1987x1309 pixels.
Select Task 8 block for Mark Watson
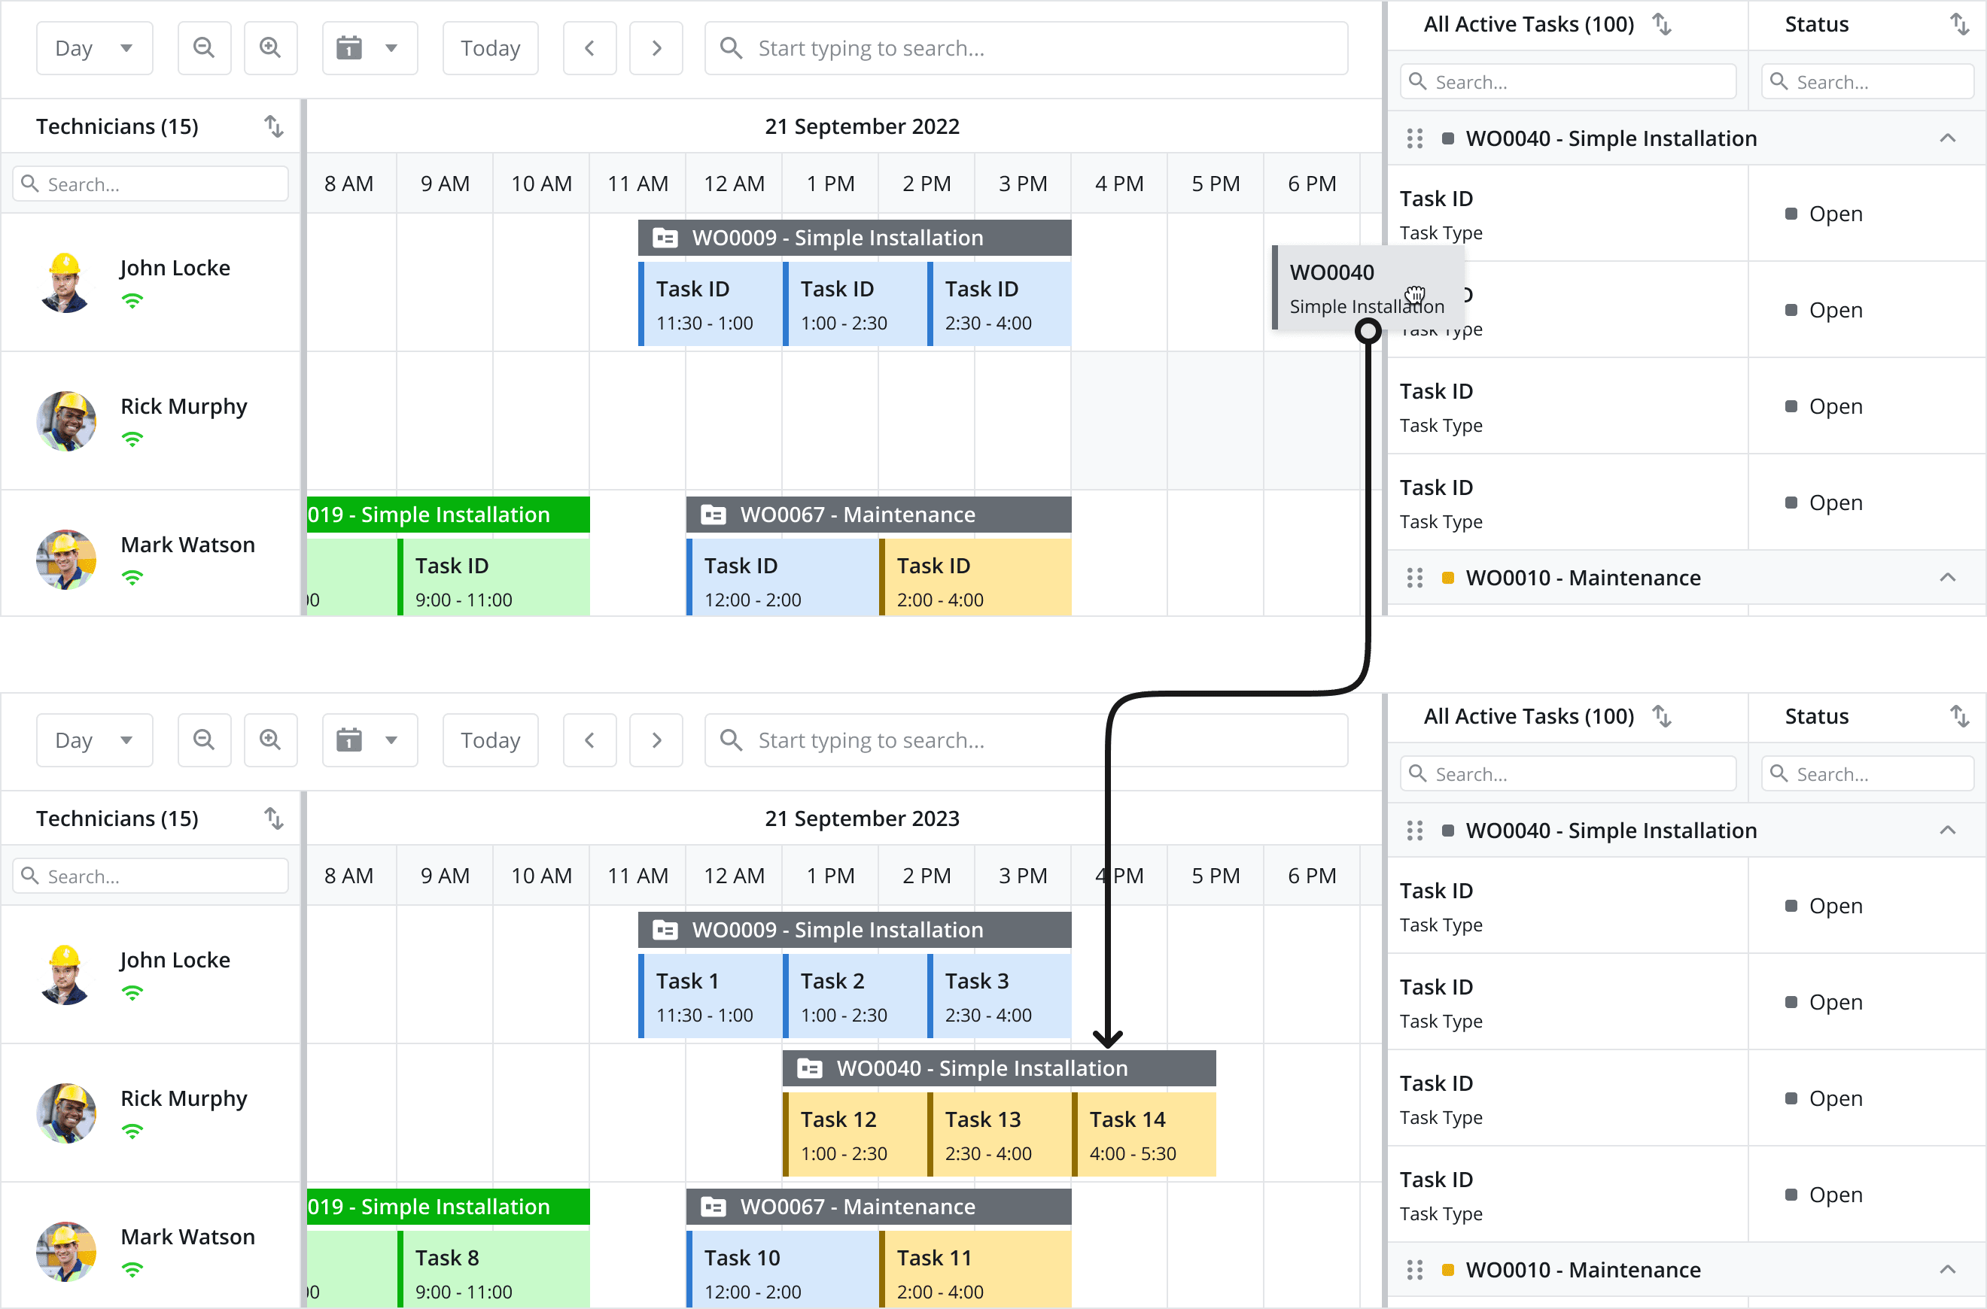[x=494, y=1270]
